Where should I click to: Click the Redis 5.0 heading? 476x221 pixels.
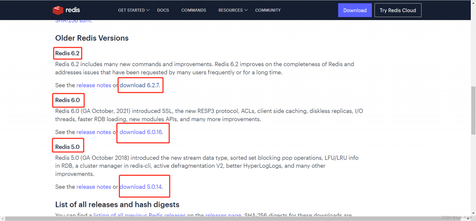click(x=67, y=147)
